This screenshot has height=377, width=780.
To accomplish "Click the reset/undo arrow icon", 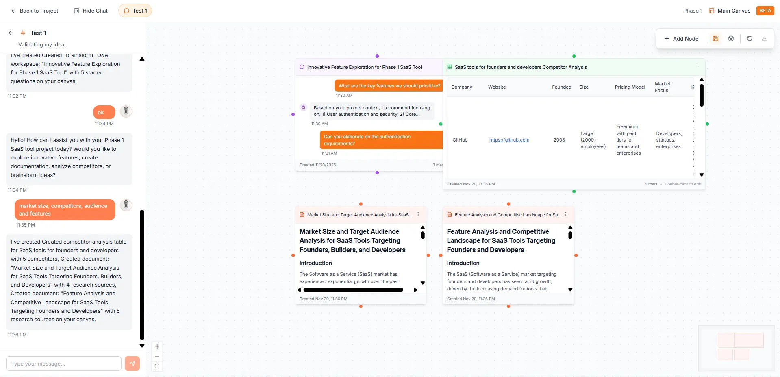I will [x=750, y=39].
